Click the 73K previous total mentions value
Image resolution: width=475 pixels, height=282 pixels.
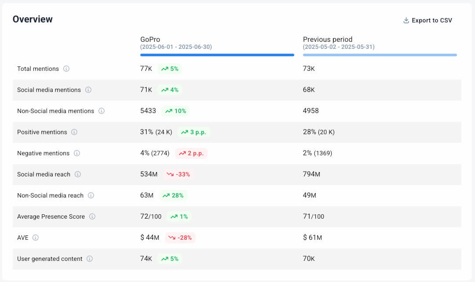(309, 69)
